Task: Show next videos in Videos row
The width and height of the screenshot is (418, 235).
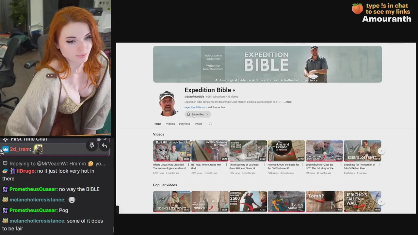Action: click(x=381, y=151)
